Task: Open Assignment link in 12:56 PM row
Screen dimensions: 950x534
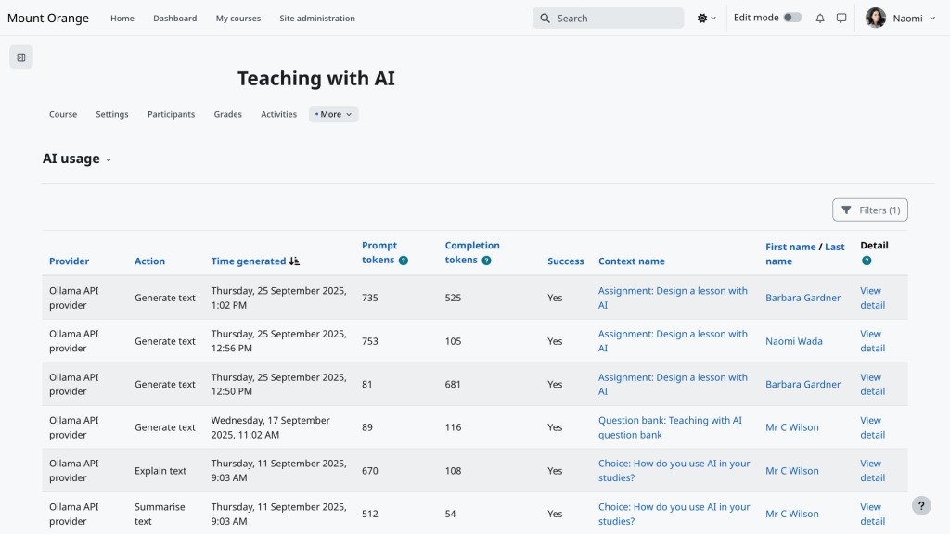Action: pos(673,341)
